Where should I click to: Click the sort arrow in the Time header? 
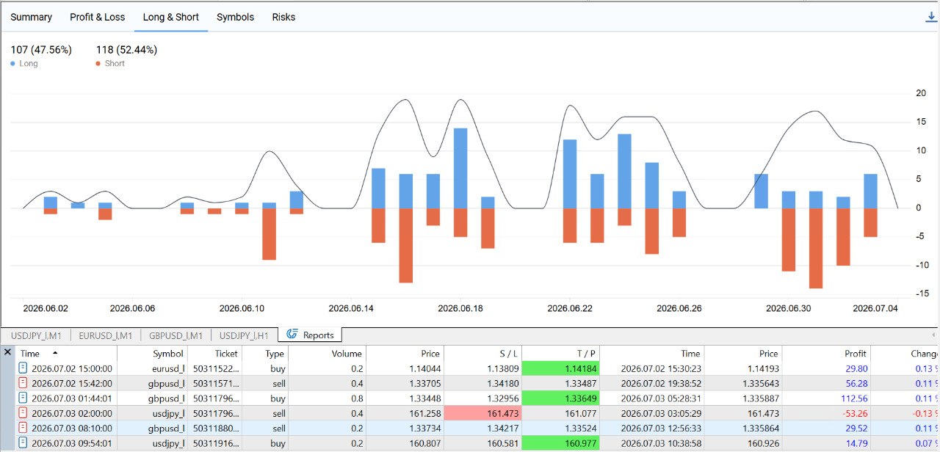[55, 354]
